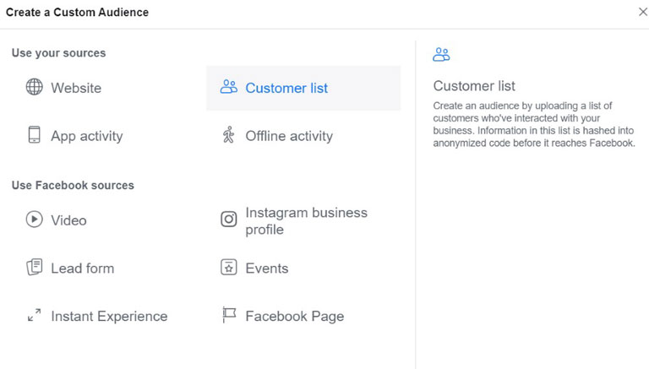Click the Website globe icon
The width and height of the screenshot is (649, 369).
point(35,87)
